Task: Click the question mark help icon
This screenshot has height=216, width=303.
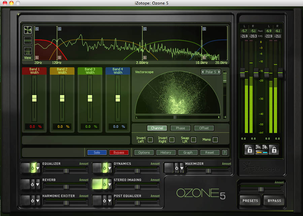Action: tap(225, 153)
